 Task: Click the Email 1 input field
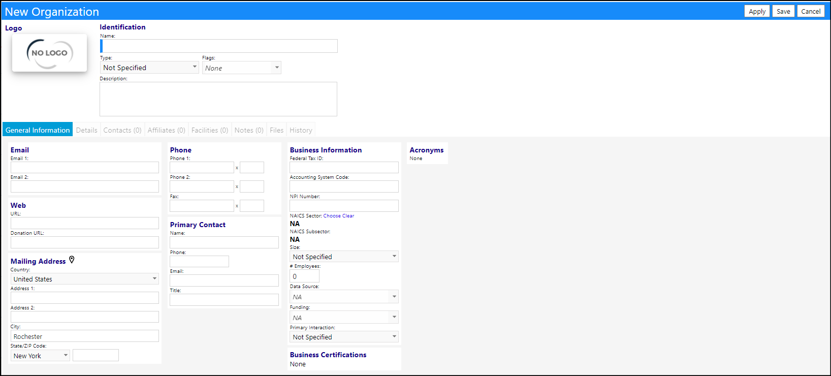tap(85, 167)
